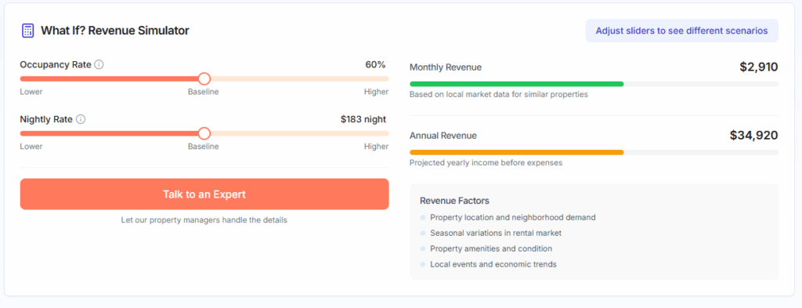Click Adjust sliders to see different scenarios badge

[x=682, y=31]
